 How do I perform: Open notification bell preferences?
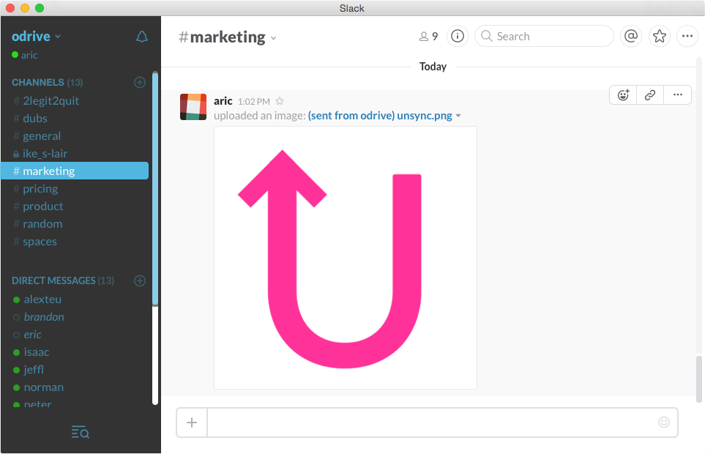142,37
